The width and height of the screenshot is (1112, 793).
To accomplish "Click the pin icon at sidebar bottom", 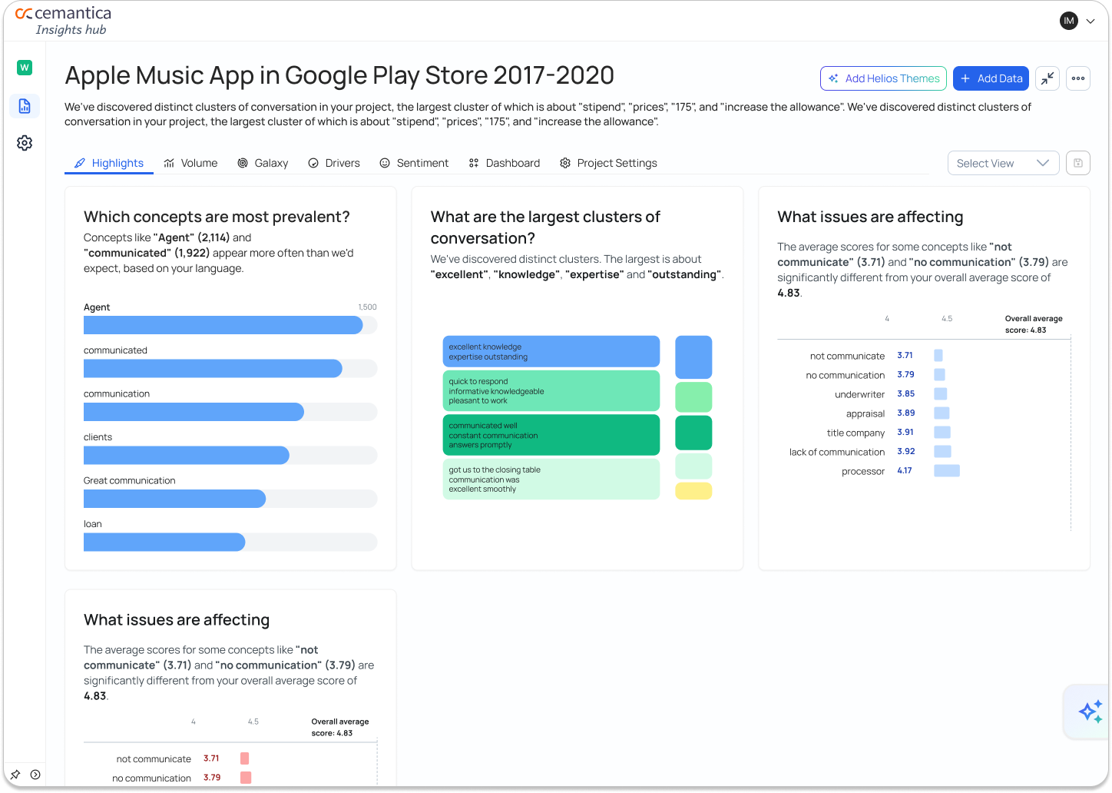I will click(15, 775).
